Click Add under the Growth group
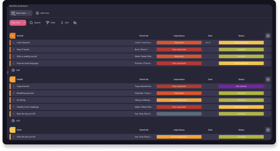This screenshot has height=151, width=280. click(x=16, y=70)
